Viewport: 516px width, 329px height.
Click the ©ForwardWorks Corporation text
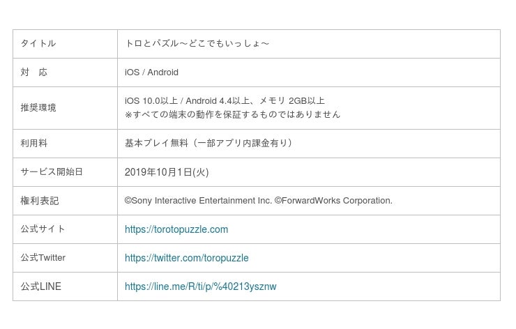tap(333, 201)
